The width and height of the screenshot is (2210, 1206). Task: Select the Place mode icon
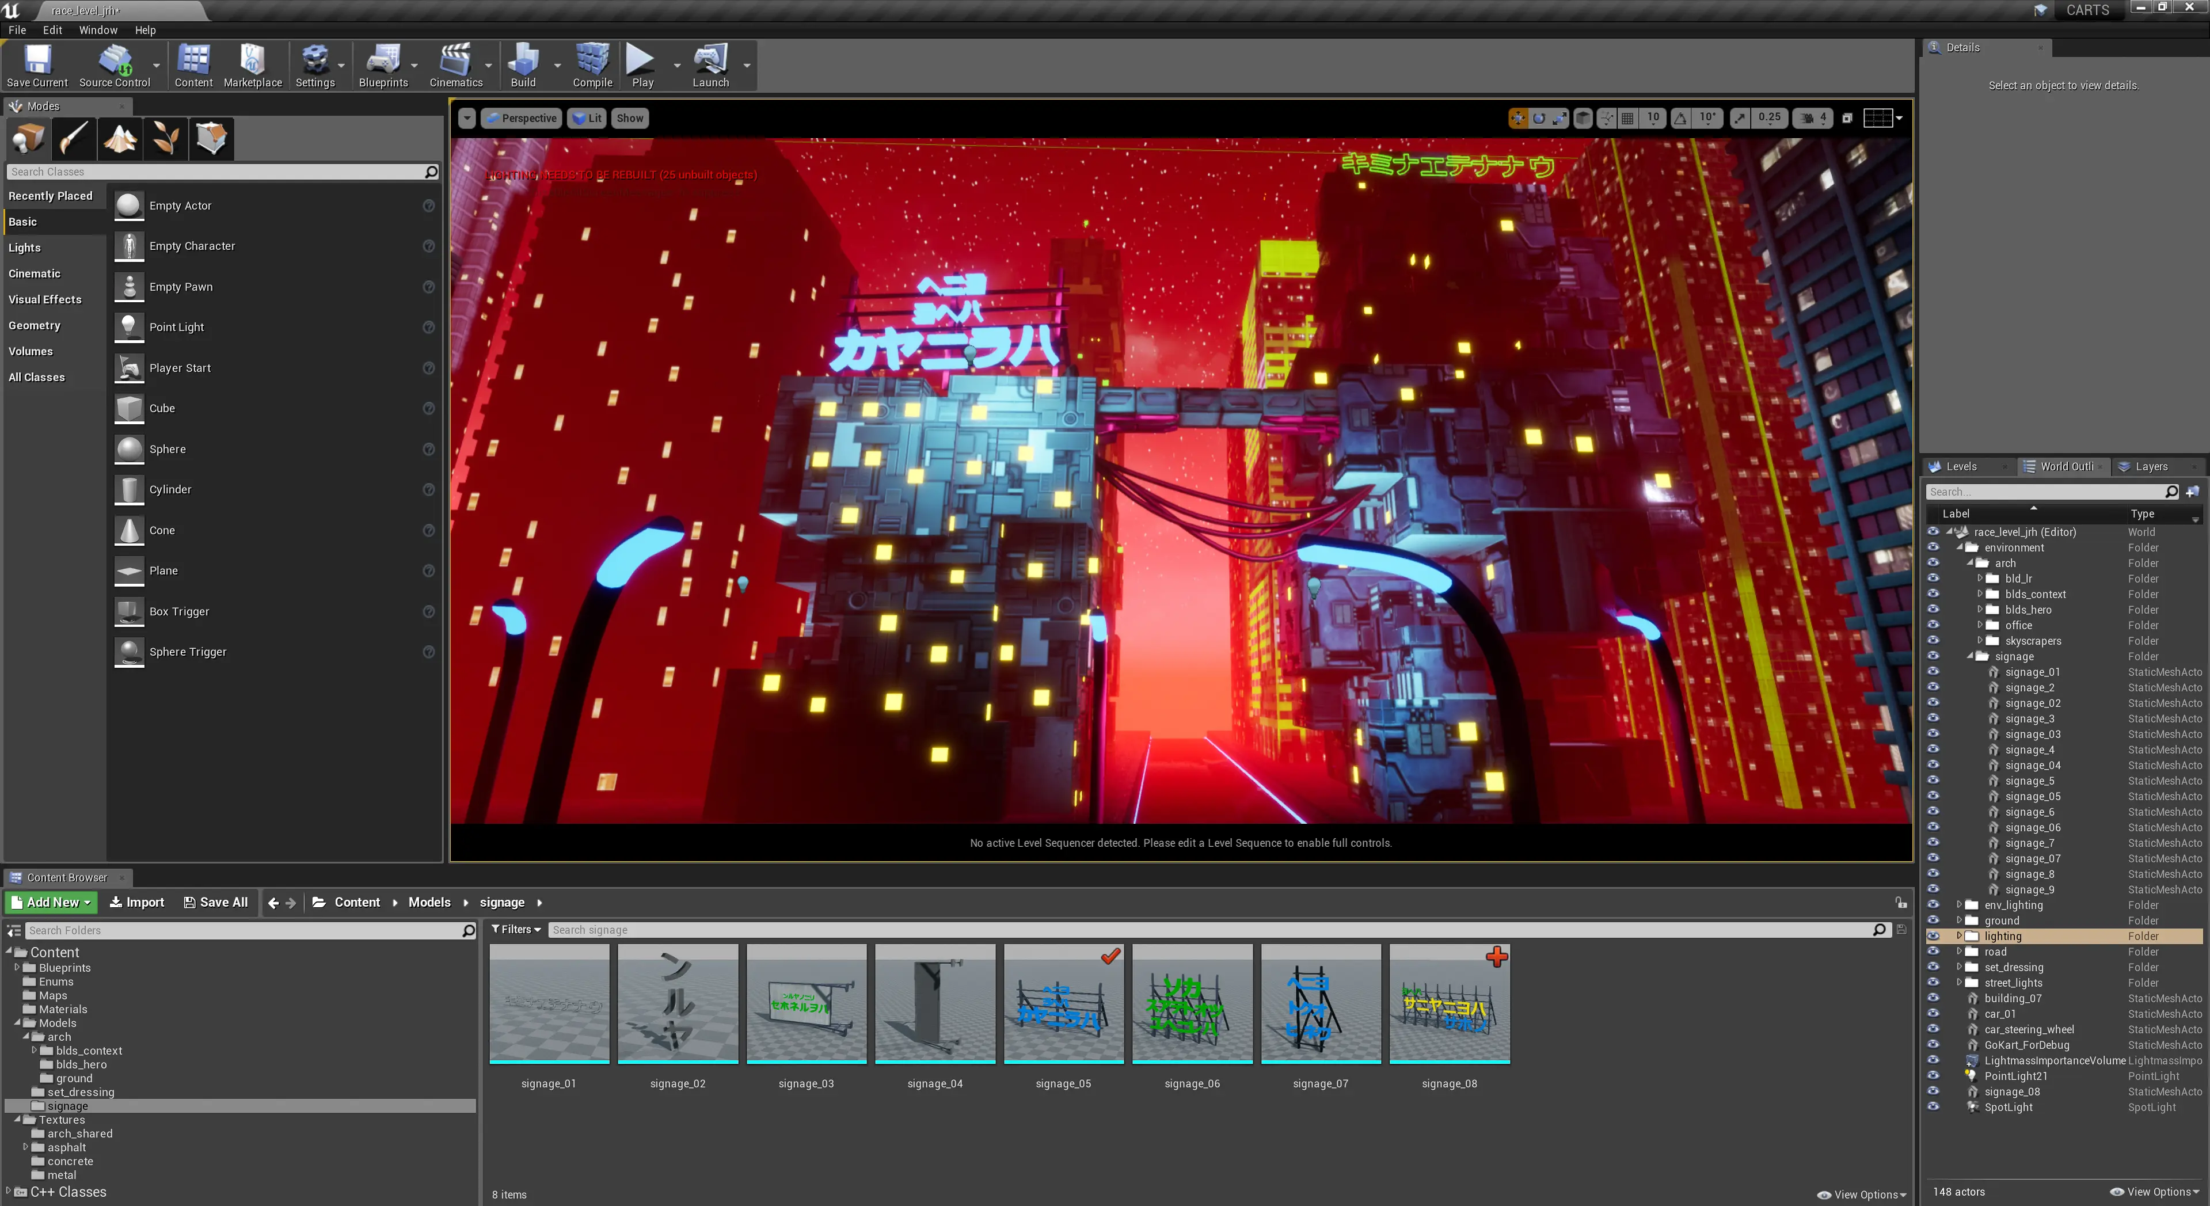click(28, 138)
